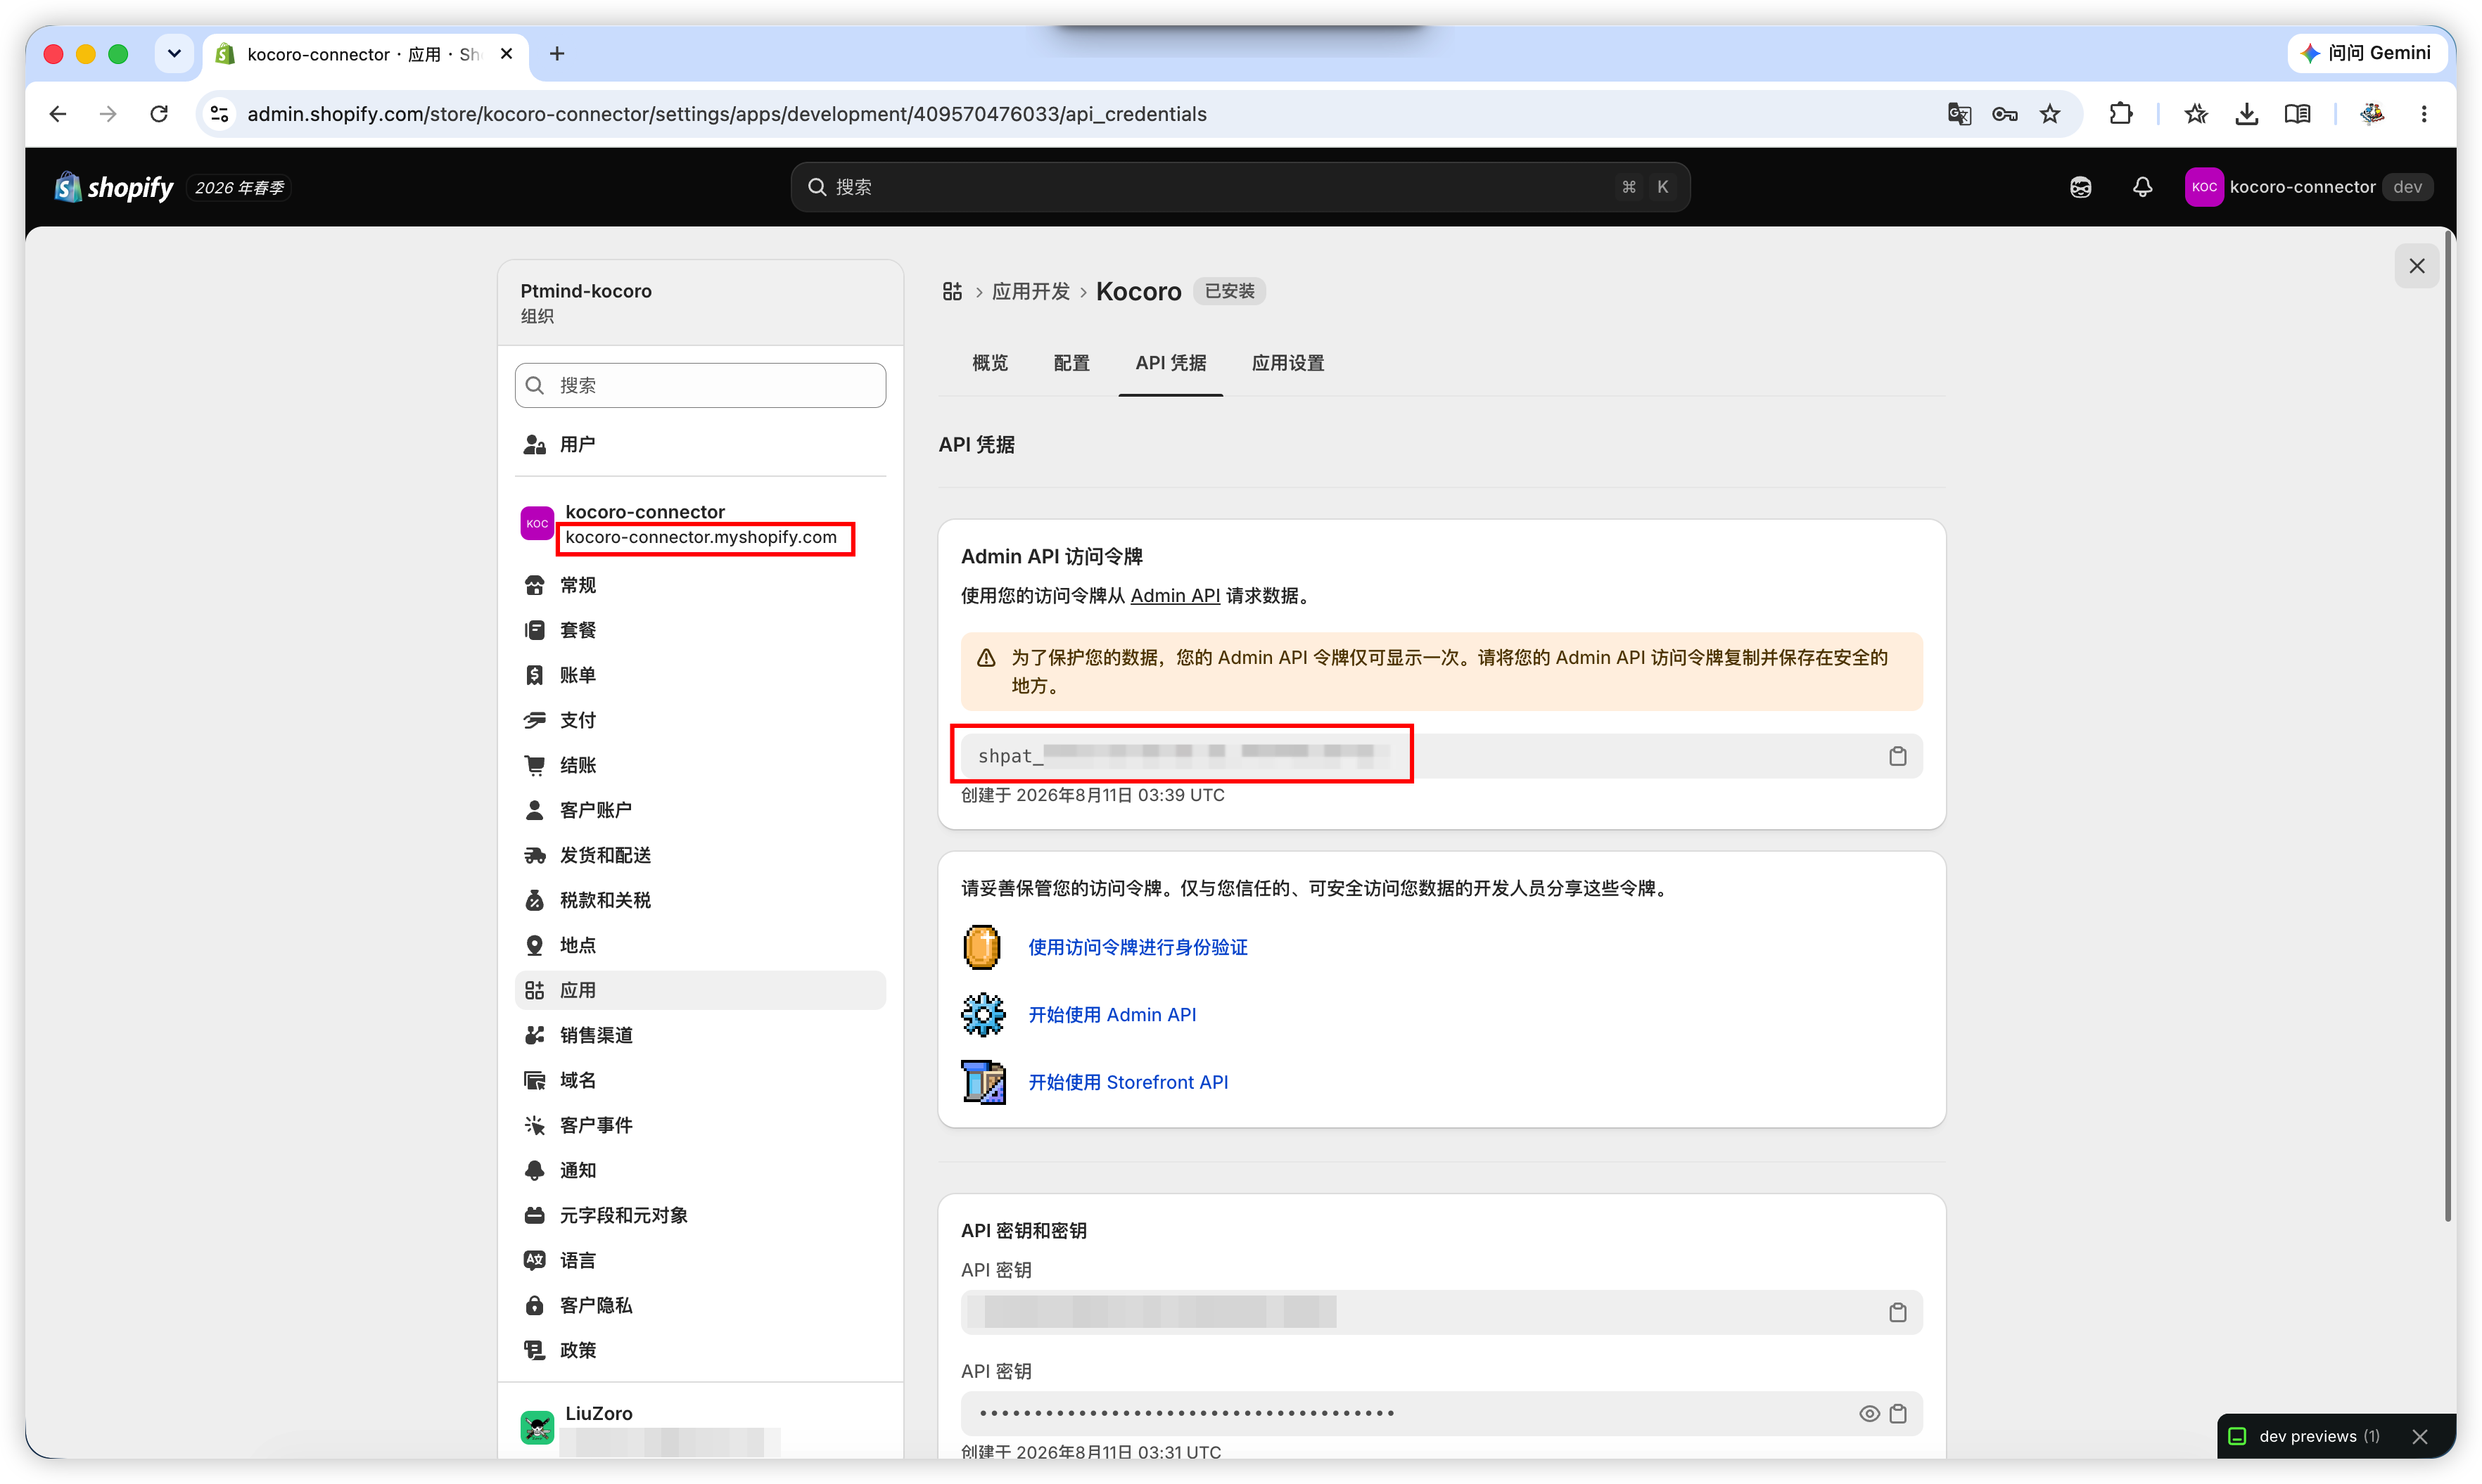This screenshot has width=2482, height=1484.
Task: Copy the Admin API access token
Action: coord(1897,756)
